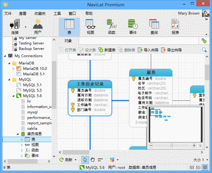This screenshot has width=212, height=173.
Task: Open the User (用户) toolbar icon
Action: pos(38,24)
